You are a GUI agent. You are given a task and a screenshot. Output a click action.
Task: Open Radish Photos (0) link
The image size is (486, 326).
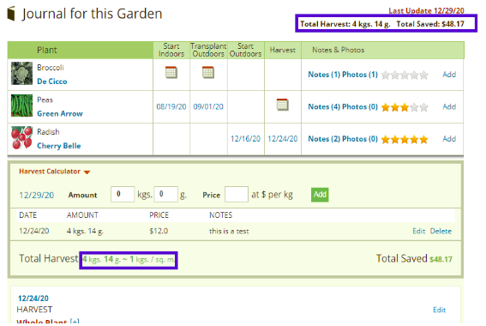coord(360,139)
